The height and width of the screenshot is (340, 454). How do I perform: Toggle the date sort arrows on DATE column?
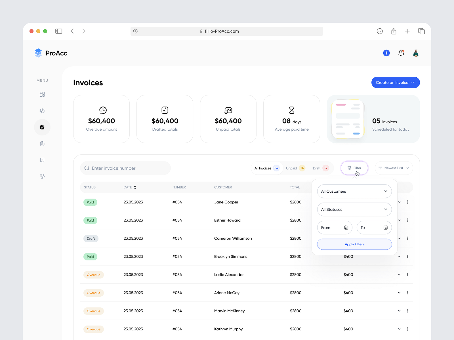point(135,187)
